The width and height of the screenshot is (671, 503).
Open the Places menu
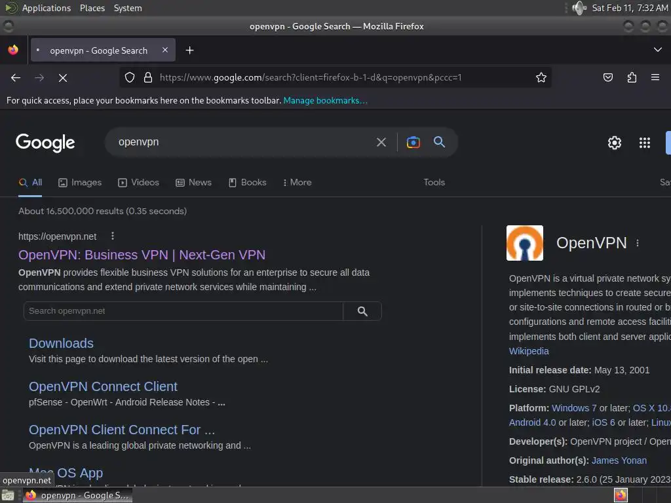pyautogui.click(x=92, y=8)
